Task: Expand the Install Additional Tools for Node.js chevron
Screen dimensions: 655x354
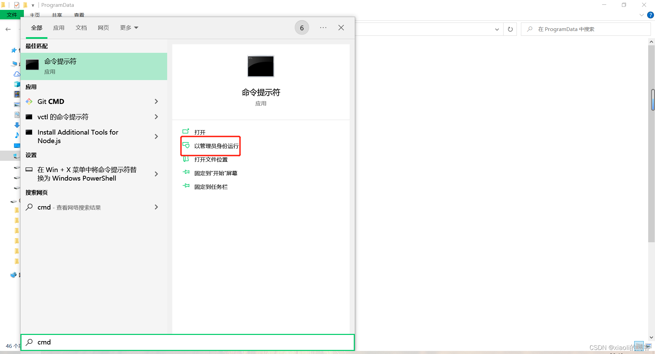Action: (156, 137)
